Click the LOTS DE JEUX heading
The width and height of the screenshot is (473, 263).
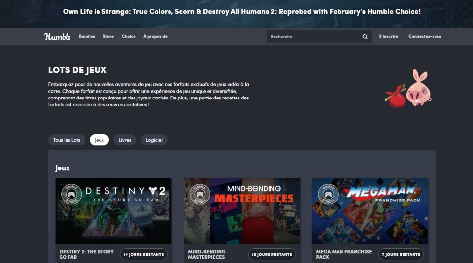tap(77, 70)
